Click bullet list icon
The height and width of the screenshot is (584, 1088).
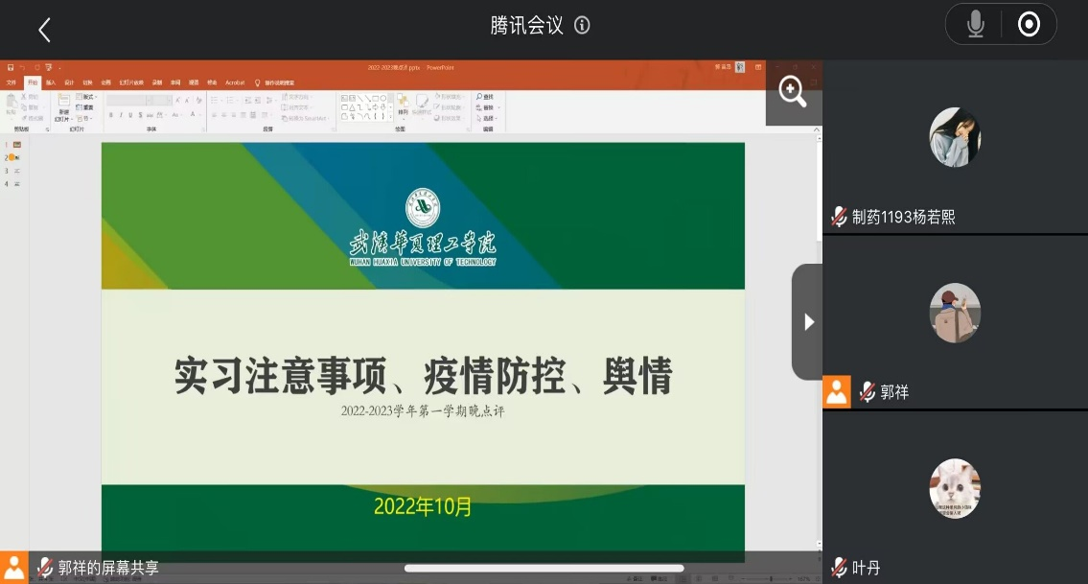click(x=216, y=101)
